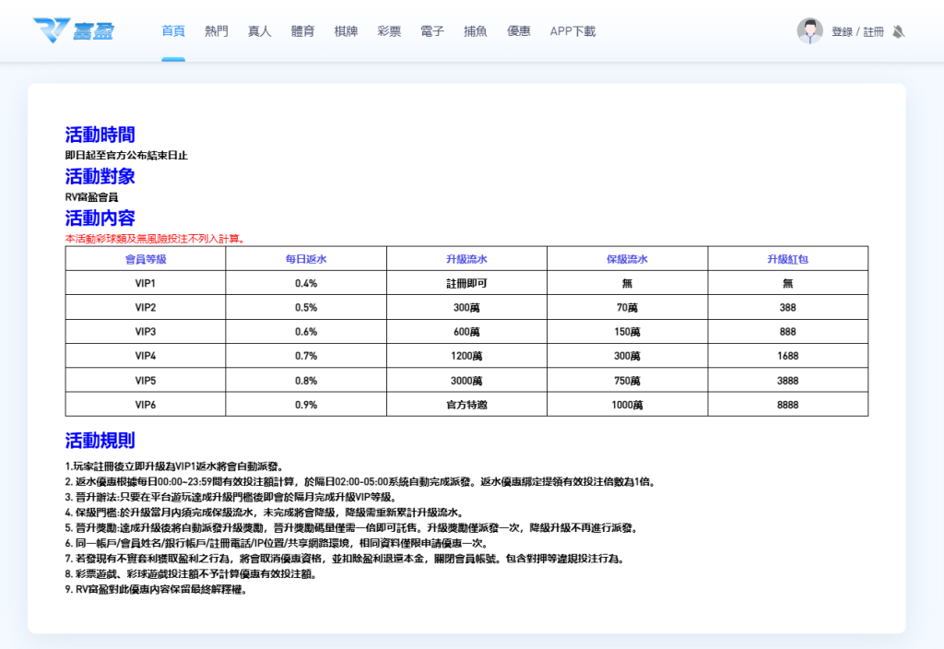Click the user avatar icon
This screenshot has width=944, height=649.
click(x=810, y=29)
